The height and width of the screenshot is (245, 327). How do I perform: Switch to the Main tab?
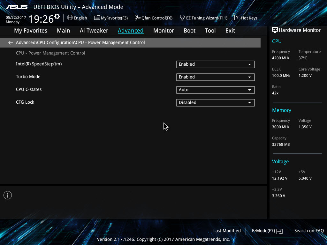(64, 31)
